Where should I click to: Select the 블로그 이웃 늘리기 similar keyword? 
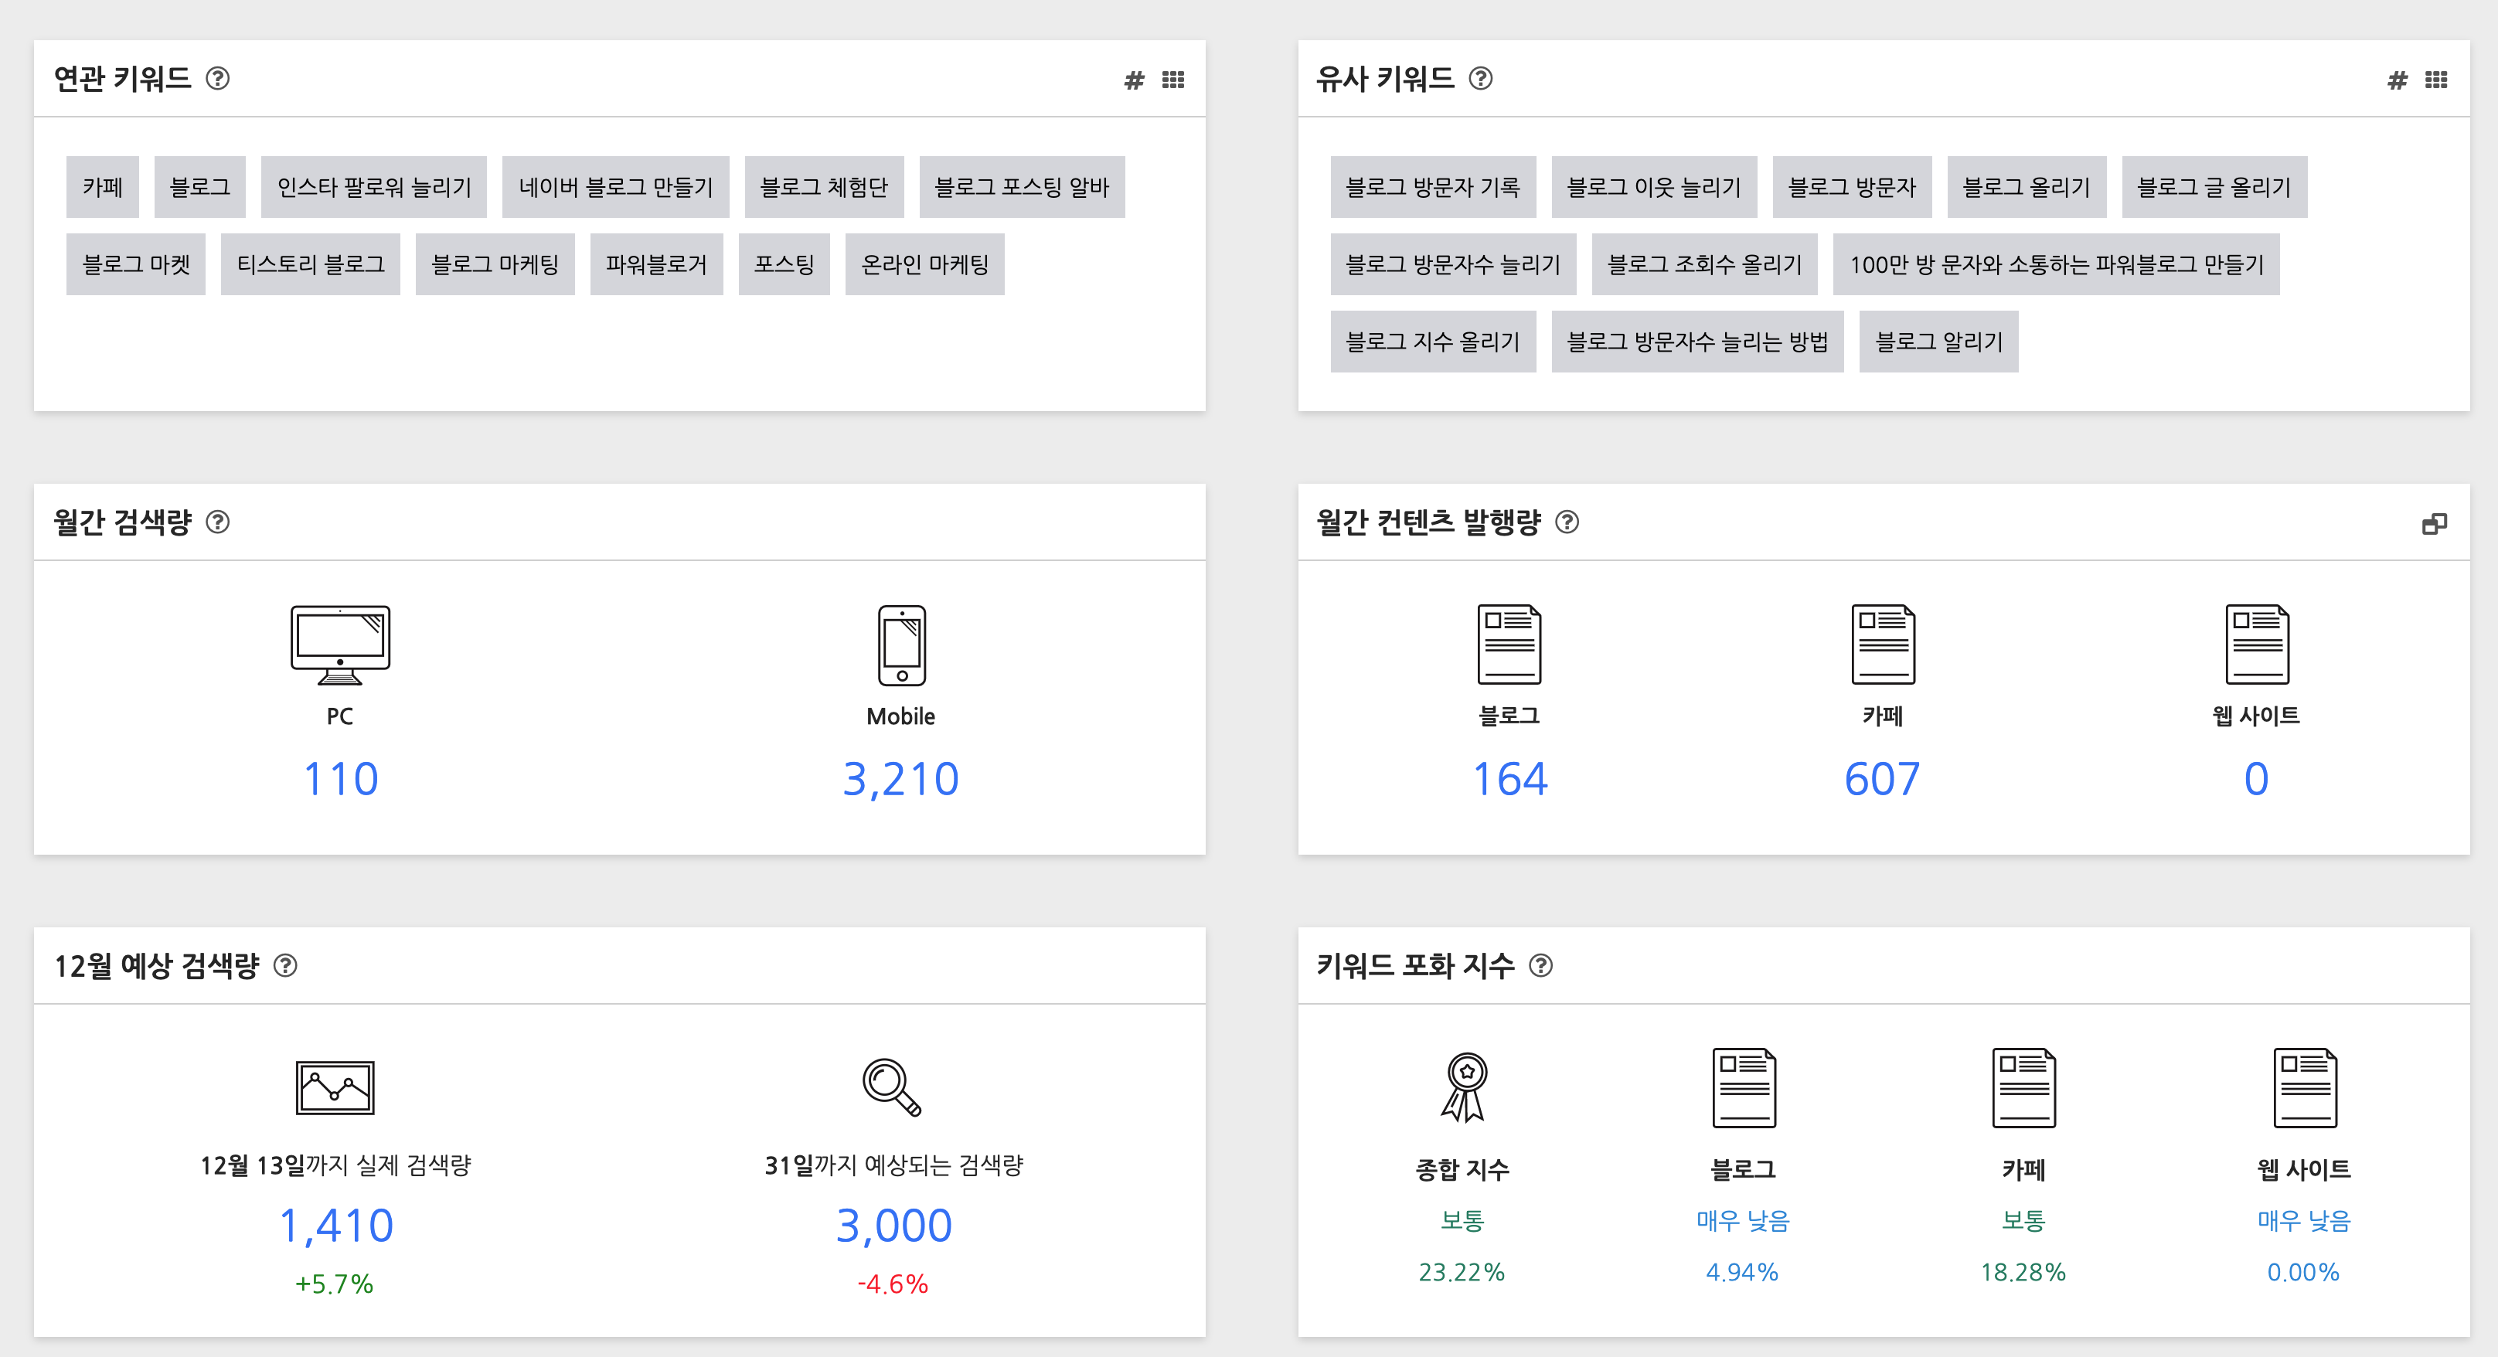pos(1653,187)
